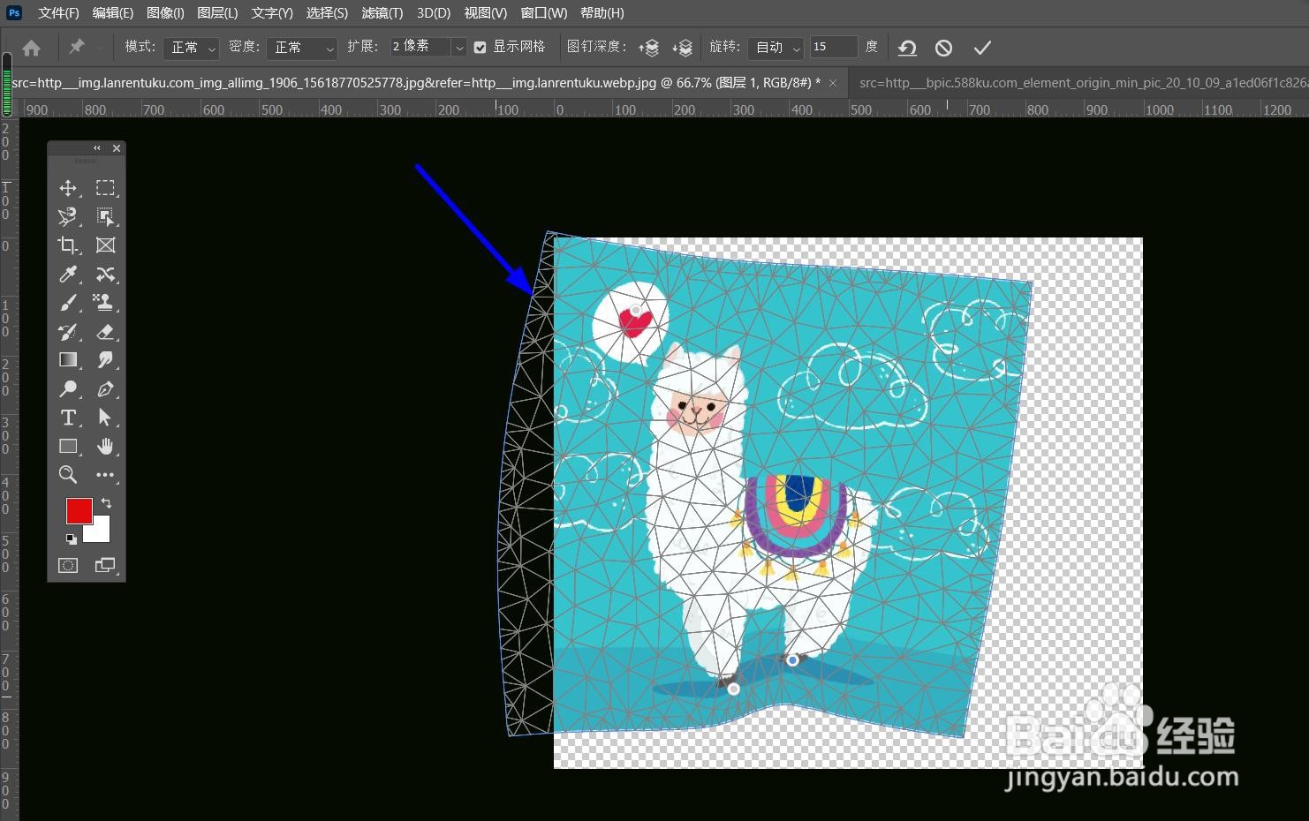Viewport: 1309px width, 821px height.
Task: Select the blue active pin near the feet
Action: [x=792, y=659]
